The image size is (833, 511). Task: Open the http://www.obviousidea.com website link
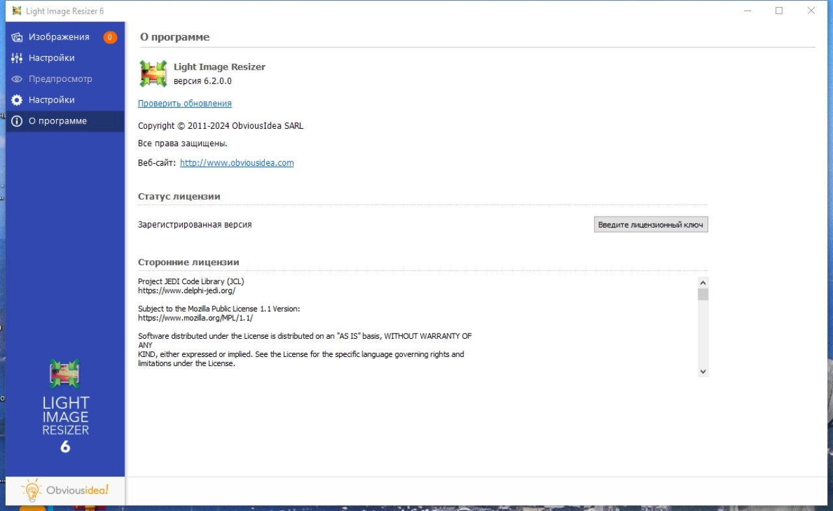(237, 163)
